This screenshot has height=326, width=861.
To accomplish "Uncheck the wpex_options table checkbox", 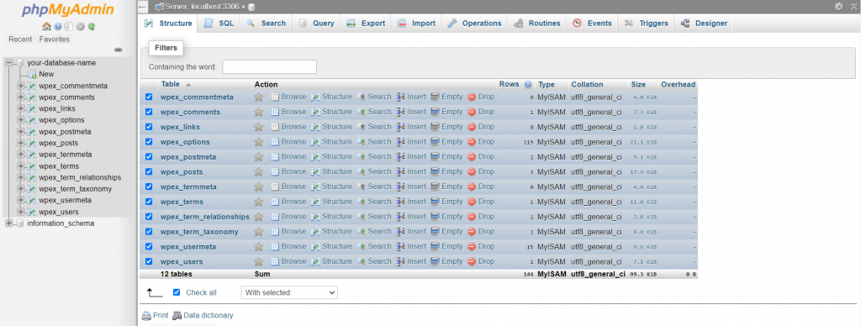I will click(x=149, y=142).
